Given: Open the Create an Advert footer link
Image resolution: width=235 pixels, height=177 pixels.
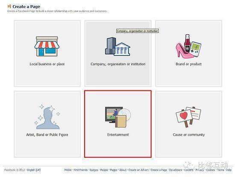Looking at the screenshot, I should click(x=138, y=170).
